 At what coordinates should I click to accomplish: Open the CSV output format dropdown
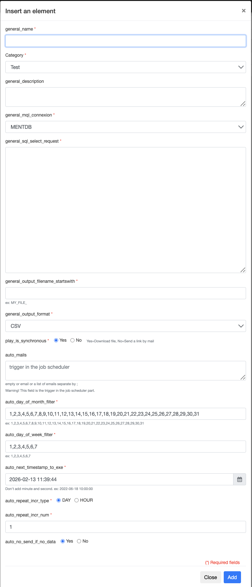(125, 326)
